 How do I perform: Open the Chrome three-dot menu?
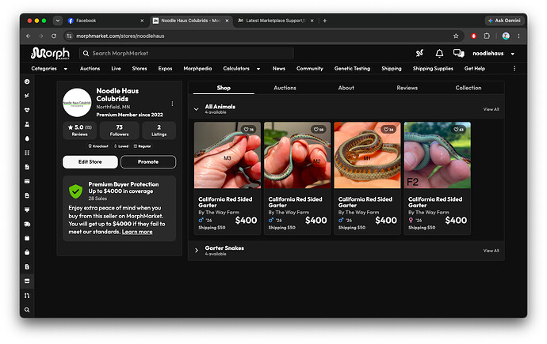pos(518,36)
